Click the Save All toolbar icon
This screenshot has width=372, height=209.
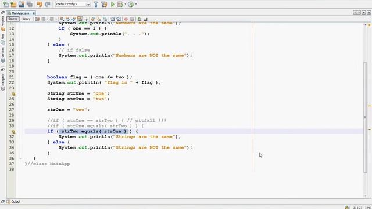coord(30,4)
